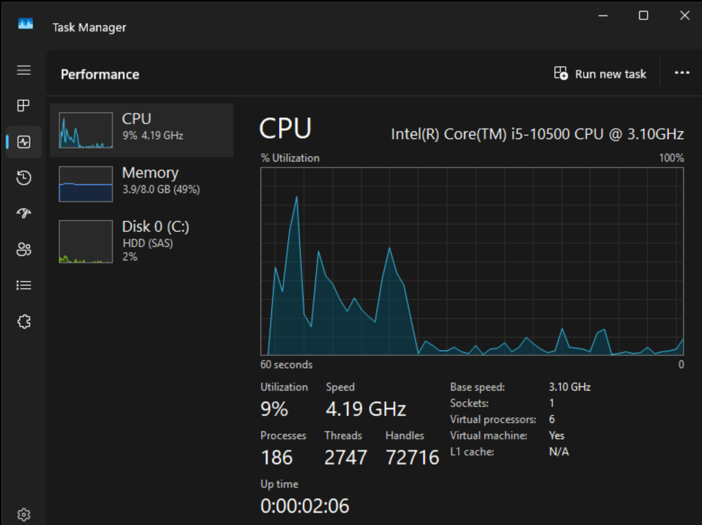Click the Task Manager window title
The image size is (702, 525).
[x=89, y=28]
